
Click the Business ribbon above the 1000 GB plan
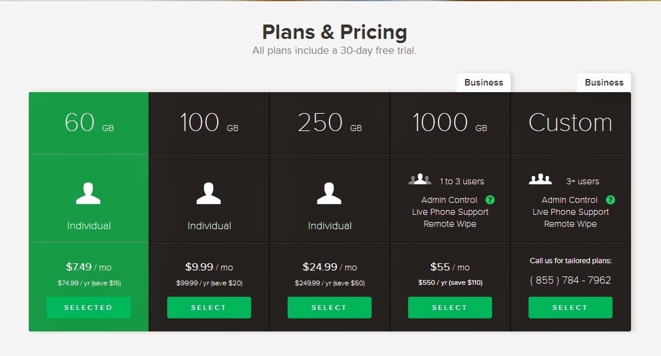coord(483,82)
